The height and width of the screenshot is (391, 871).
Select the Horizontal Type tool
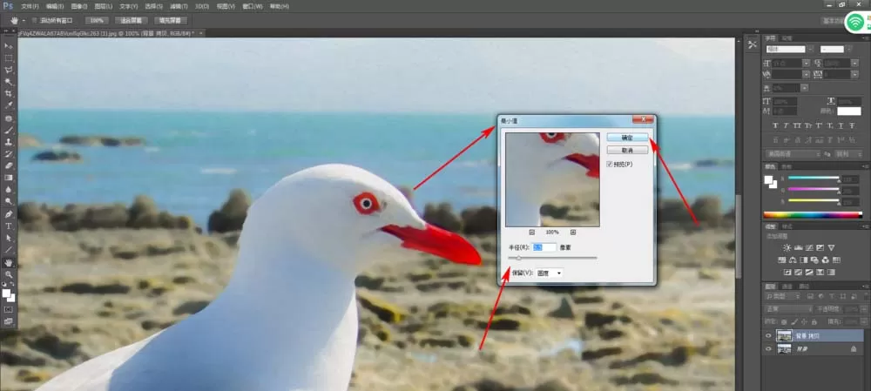coord(9,226)
